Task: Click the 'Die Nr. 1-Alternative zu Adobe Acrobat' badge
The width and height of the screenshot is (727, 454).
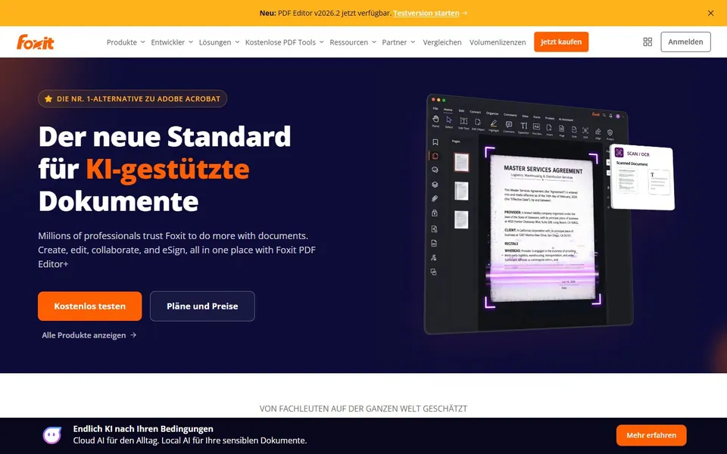Action: pyautogui.click(x=132, y=98)
